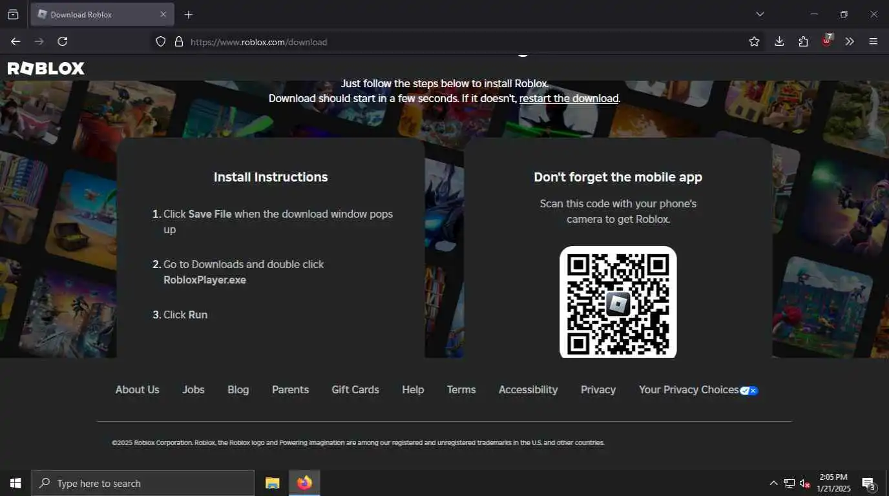Open Your Privacy Choices link
The width and height of the screenshot is (889, 496).
point(689,389)
